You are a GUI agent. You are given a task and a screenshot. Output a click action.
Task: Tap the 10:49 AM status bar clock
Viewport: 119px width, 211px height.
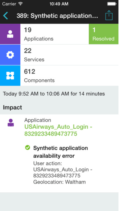[59, 4]
